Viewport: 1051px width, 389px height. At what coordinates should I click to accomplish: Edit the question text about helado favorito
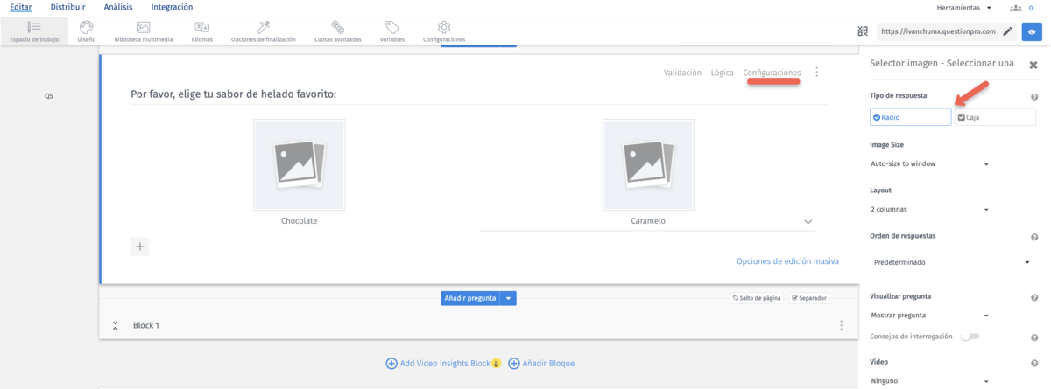click(x=234, y=94)
